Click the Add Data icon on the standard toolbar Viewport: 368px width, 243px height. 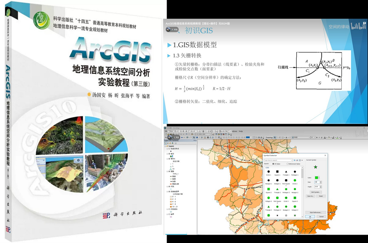click(x=192, y=134)
